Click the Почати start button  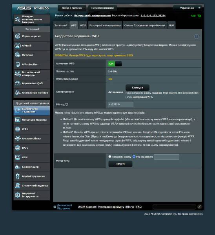(120, 164)
